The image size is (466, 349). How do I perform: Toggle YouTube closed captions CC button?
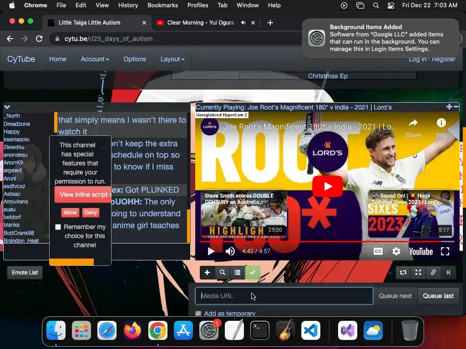378,251
